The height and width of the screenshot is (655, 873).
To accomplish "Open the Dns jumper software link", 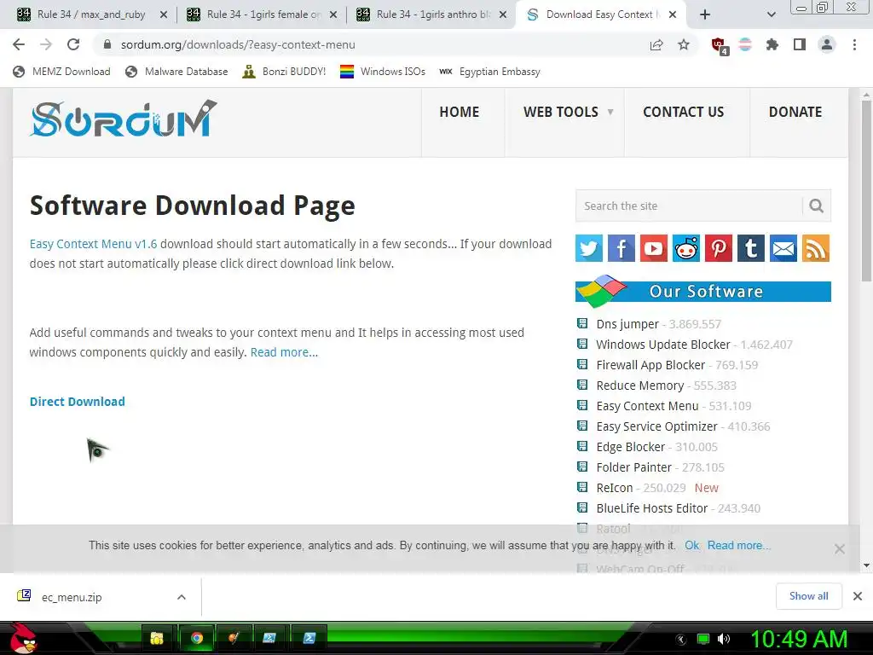I will pos(627,324).
